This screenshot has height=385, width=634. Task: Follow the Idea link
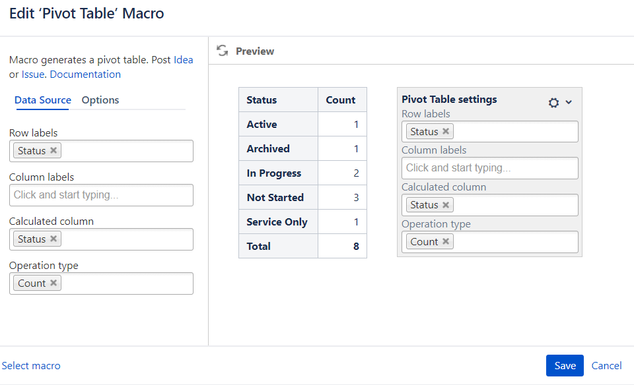[183, 60]
